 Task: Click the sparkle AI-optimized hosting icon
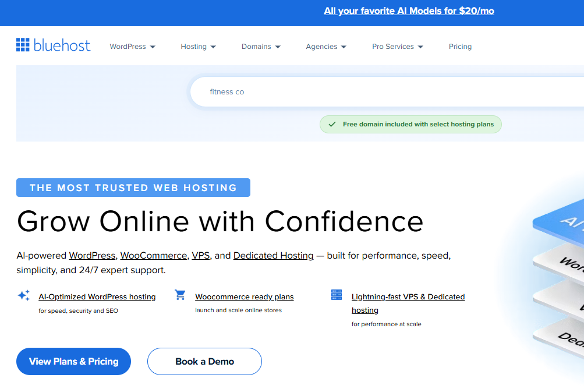24,295
